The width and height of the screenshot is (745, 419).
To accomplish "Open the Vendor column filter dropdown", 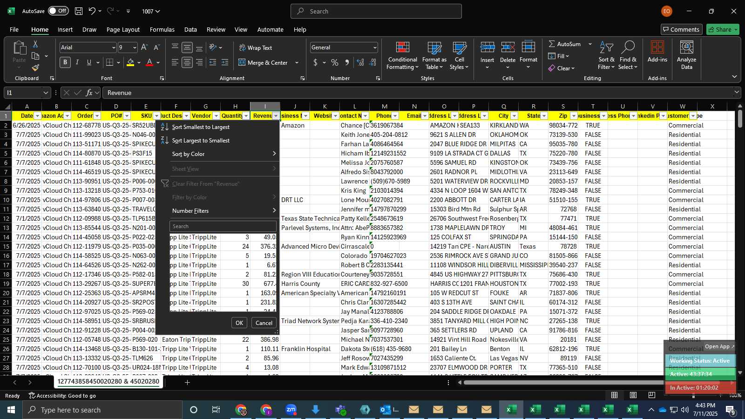I will pos(216,116).
